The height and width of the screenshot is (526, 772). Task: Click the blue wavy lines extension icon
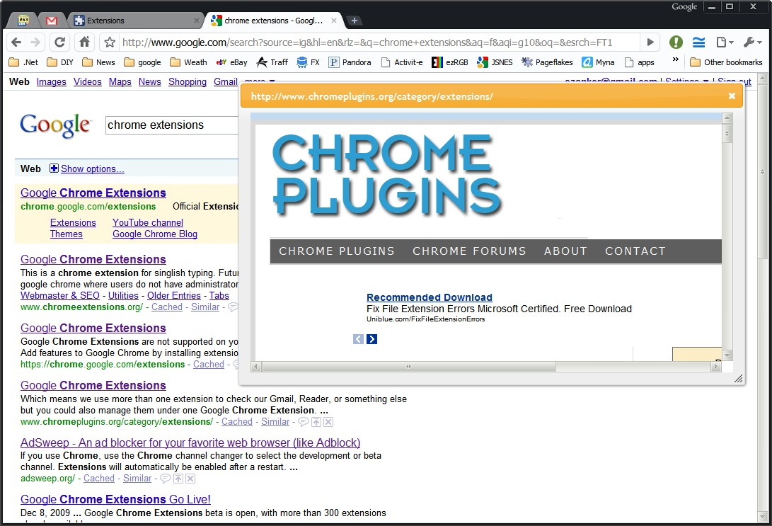[698, 42]
